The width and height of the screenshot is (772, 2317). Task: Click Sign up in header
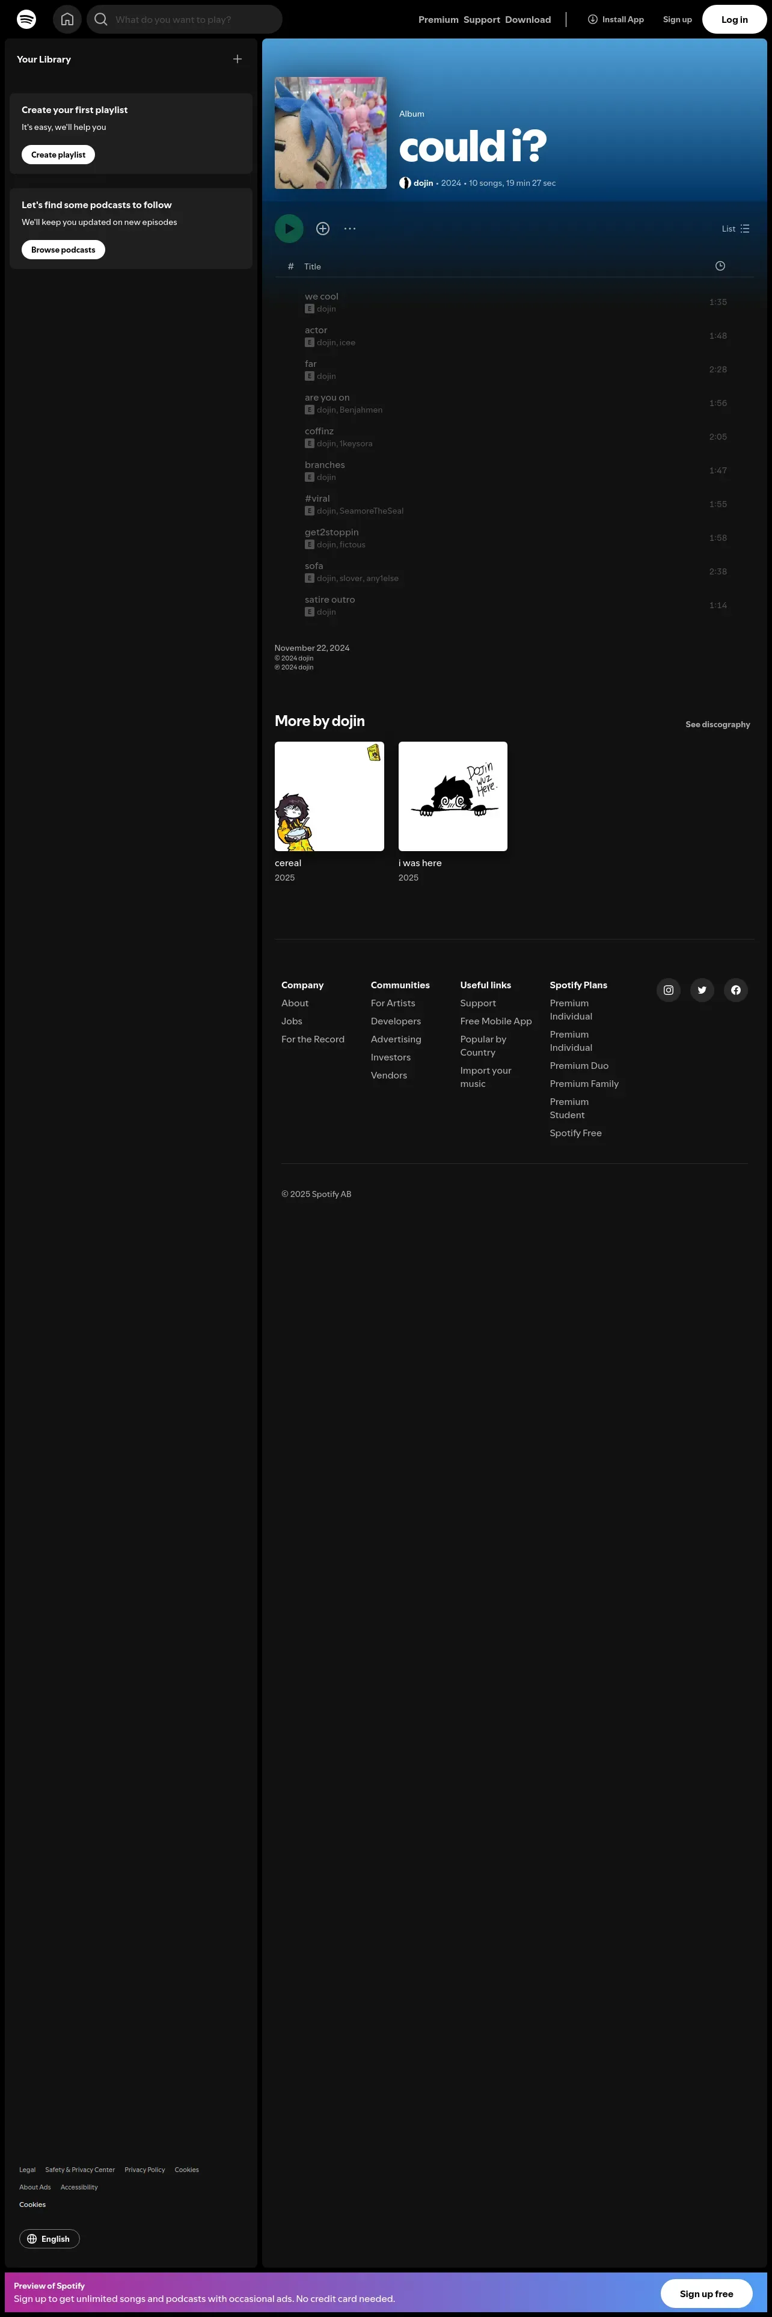(677, 19)
